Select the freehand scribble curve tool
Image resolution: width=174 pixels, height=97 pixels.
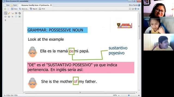[x=20, y=13]
